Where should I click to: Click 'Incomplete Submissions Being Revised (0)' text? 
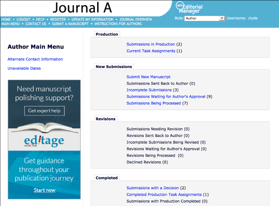(x=166, y=142)
